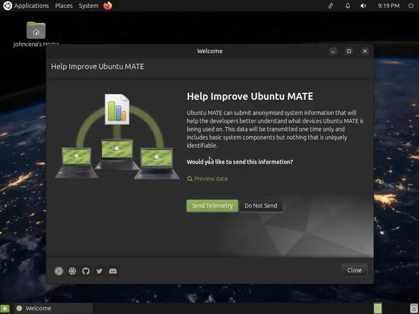
Task: Open the System menu
Action: 88,6
